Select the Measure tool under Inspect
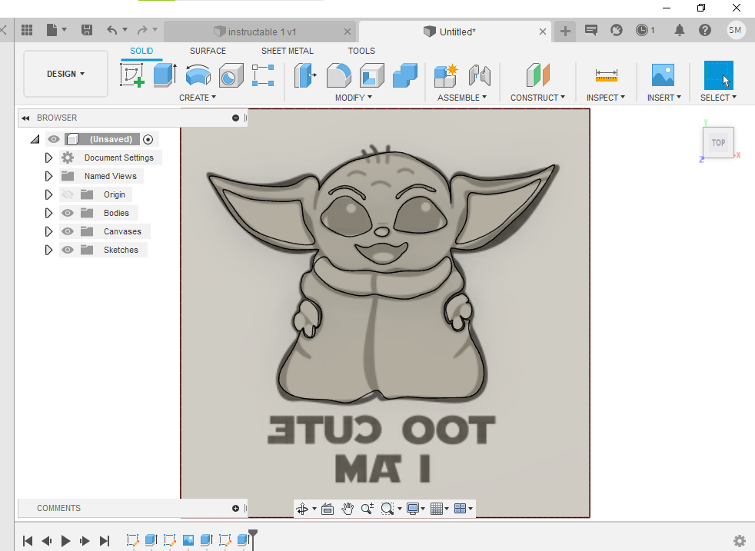 606,75
